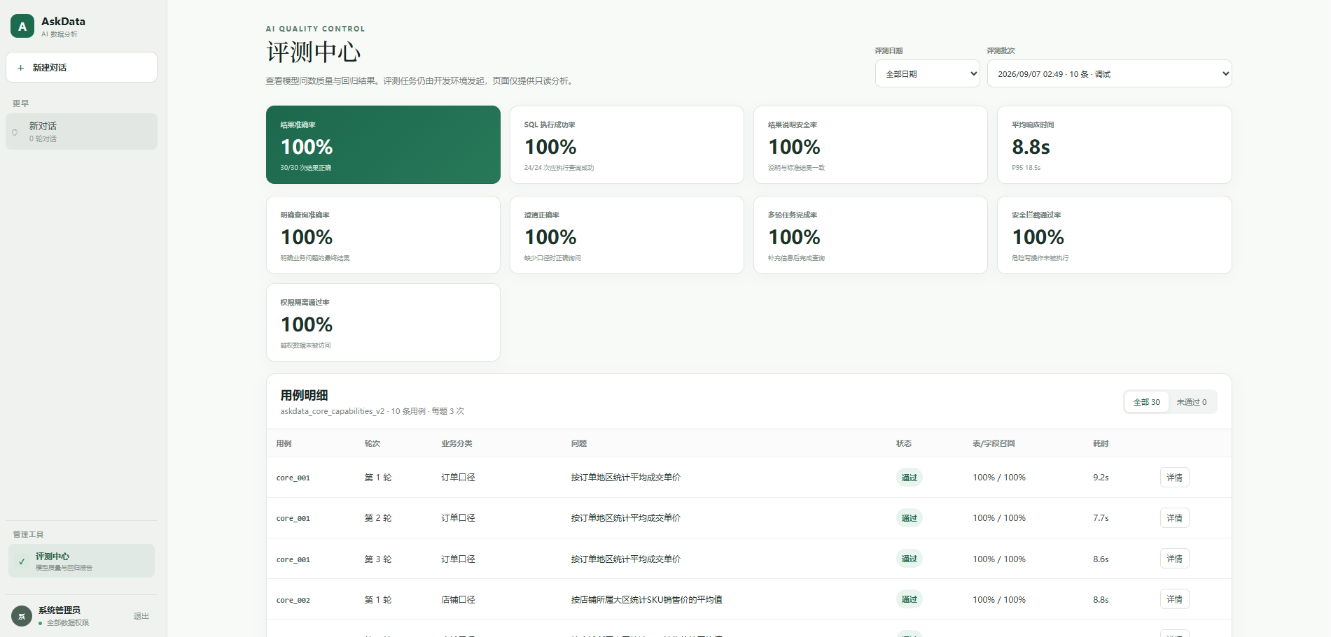Viewport: 1331px width, 637px height.
Task: Switch to the 全部 30 tab
Action: 1146,402
